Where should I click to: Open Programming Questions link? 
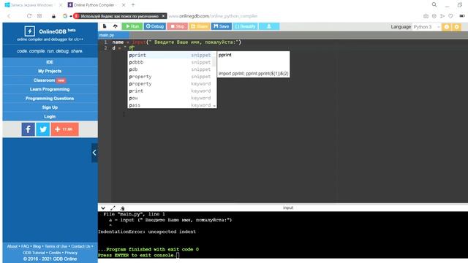[50, 99]
